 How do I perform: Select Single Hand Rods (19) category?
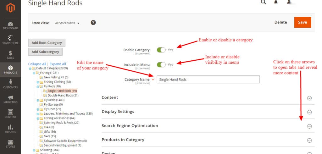coord(62,91)
